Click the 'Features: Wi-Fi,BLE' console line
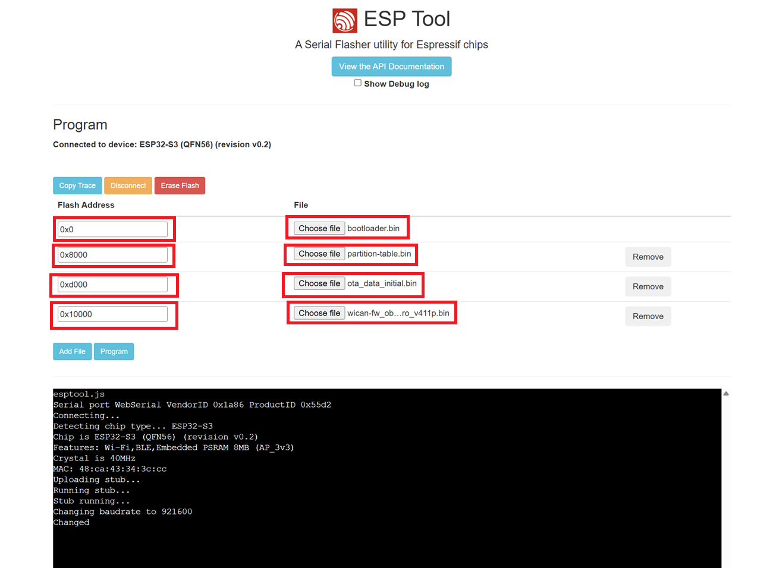Viewport: 773px width, 568px height. pyautogui.click(x=174, y=447)
